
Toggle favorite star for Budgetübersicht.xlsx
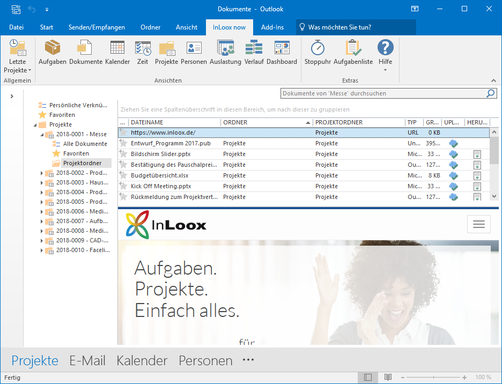click(123, 175)
